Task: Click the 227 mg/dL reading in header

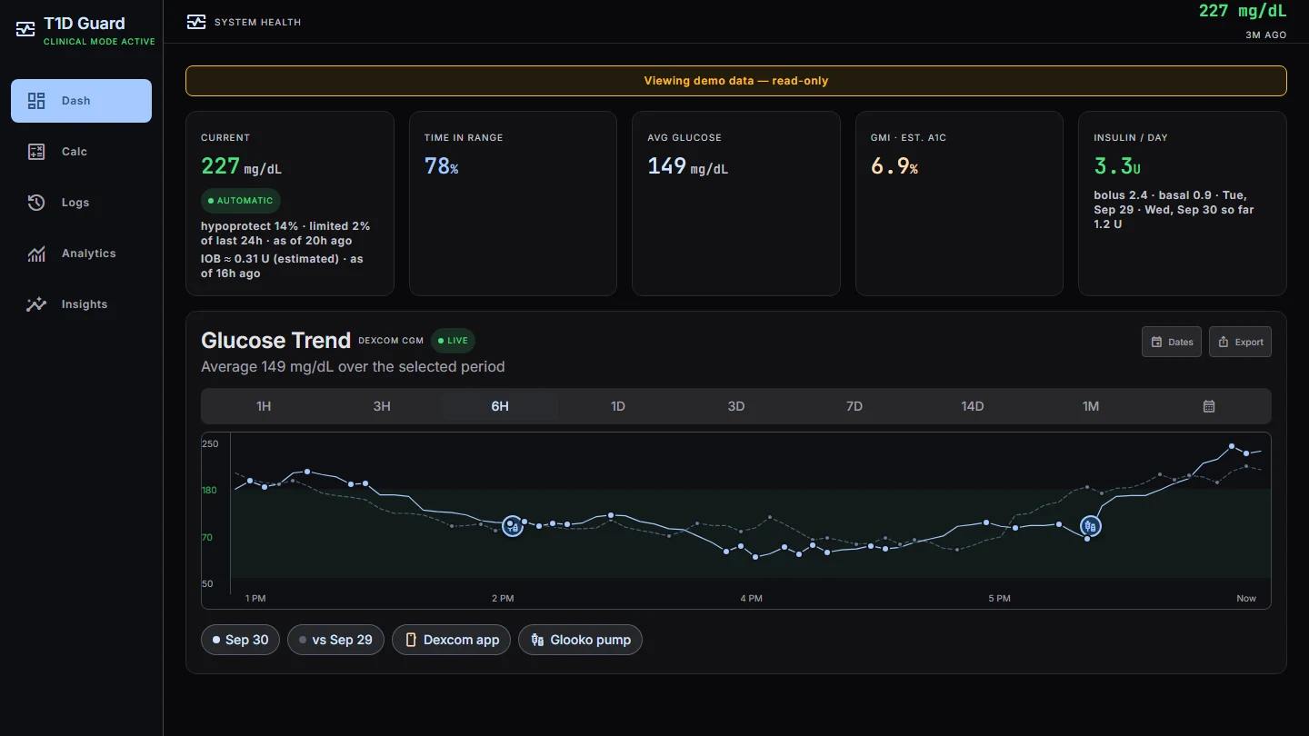Action: click(x=1243, y=11)
